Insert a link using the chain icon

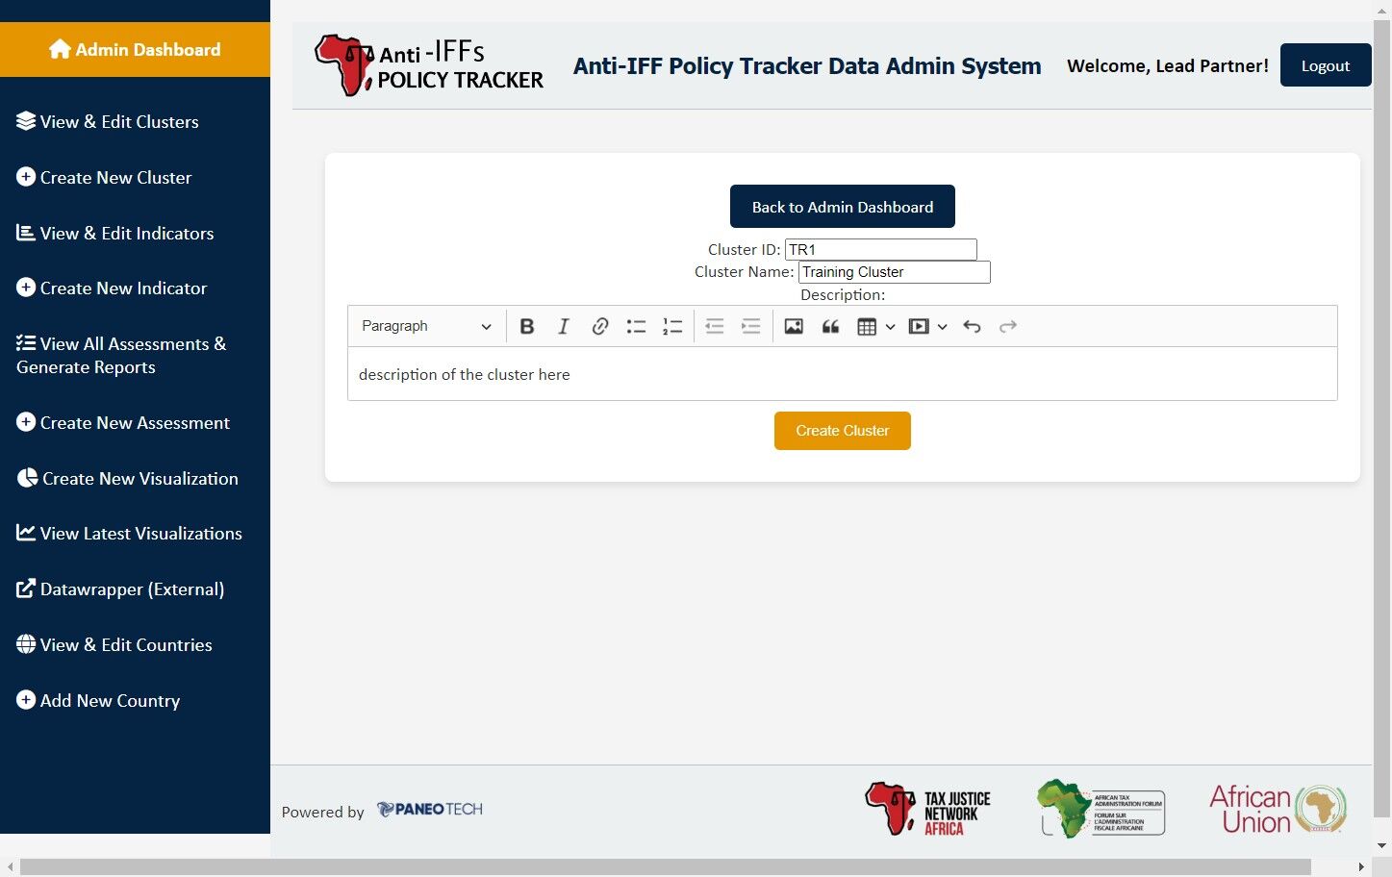600,326
